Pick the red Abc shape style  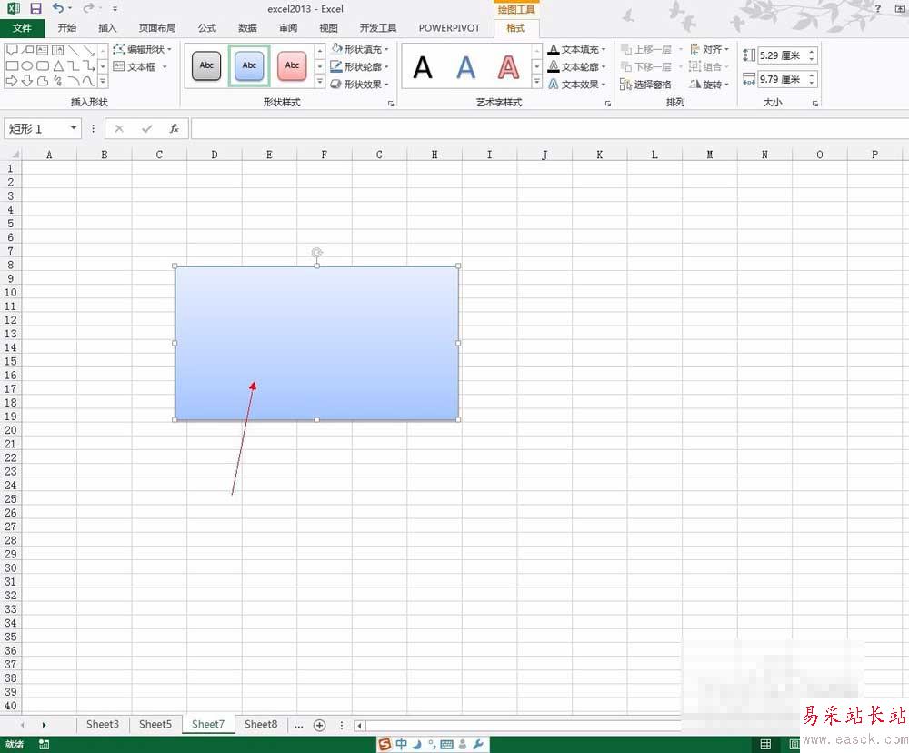coord(292,65)
